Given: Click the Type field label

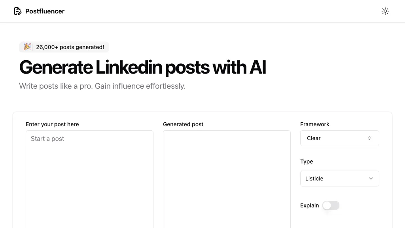Looking at the screenshot, I should 307,161.
